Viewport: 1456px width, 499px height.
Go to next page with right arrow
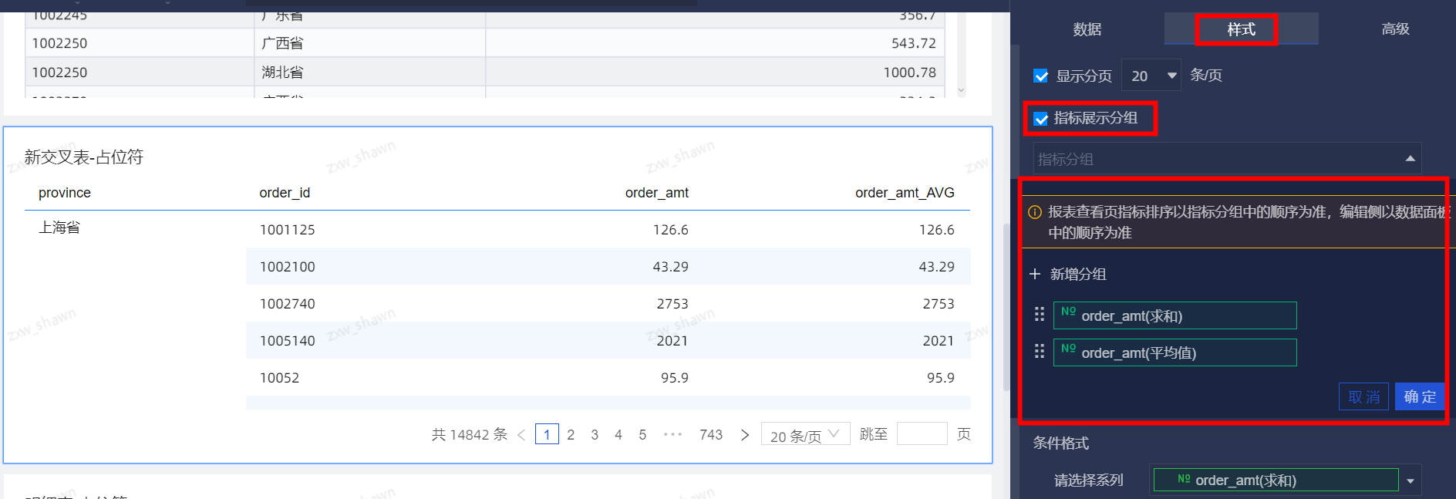pos(744,435)
